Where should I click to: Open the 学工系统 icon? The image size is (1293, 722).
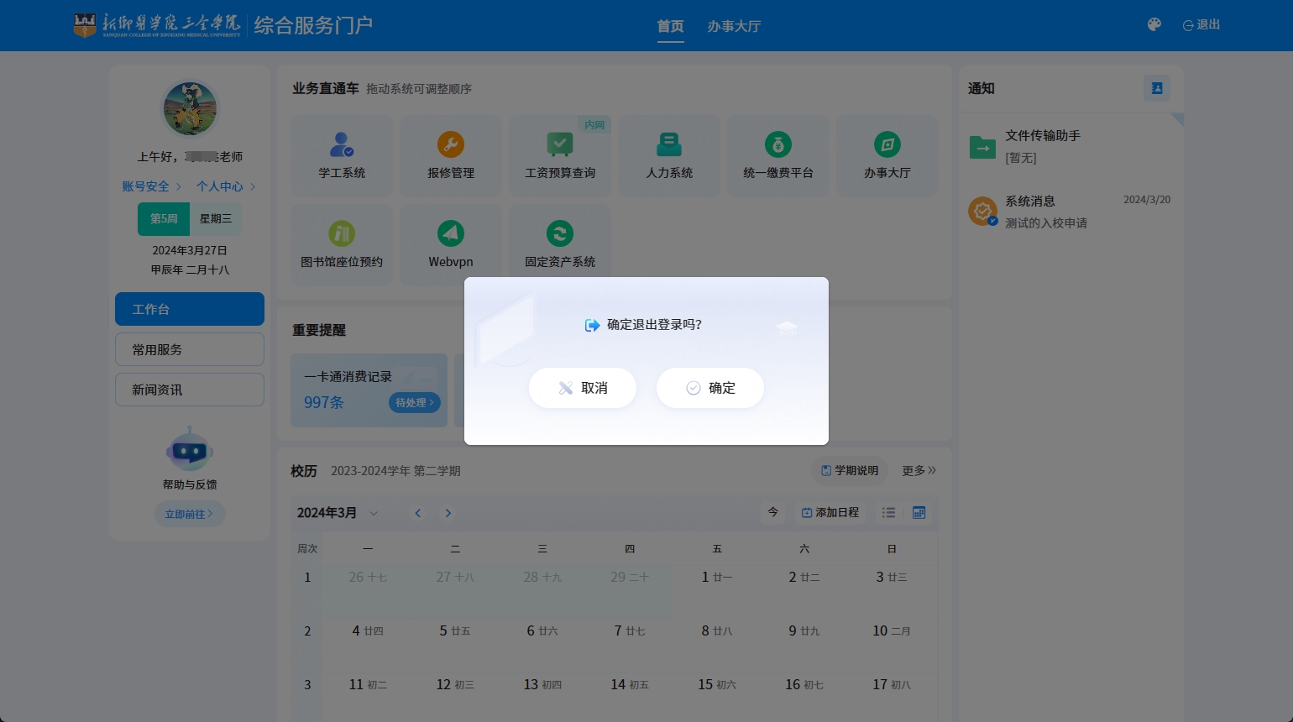click(x=342, y=145)
